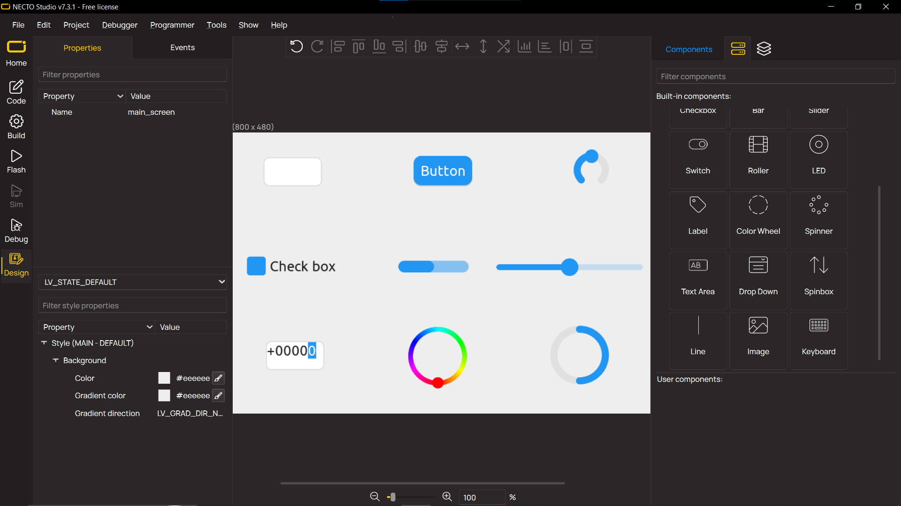
Task: Click the blue Button widget on the canvas
Action: [442, 171]
